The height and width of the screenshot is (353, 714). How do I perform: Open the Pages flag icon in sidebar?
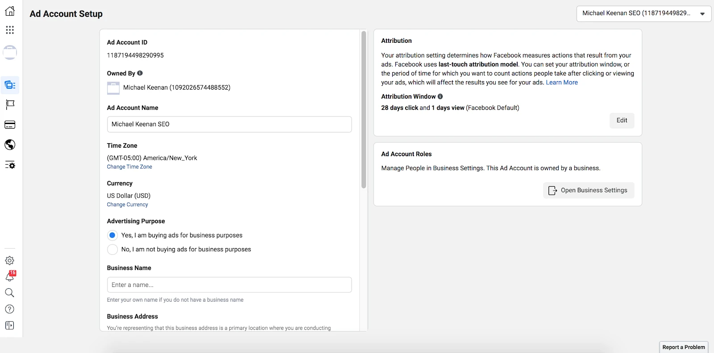click(x=10, y=104)
